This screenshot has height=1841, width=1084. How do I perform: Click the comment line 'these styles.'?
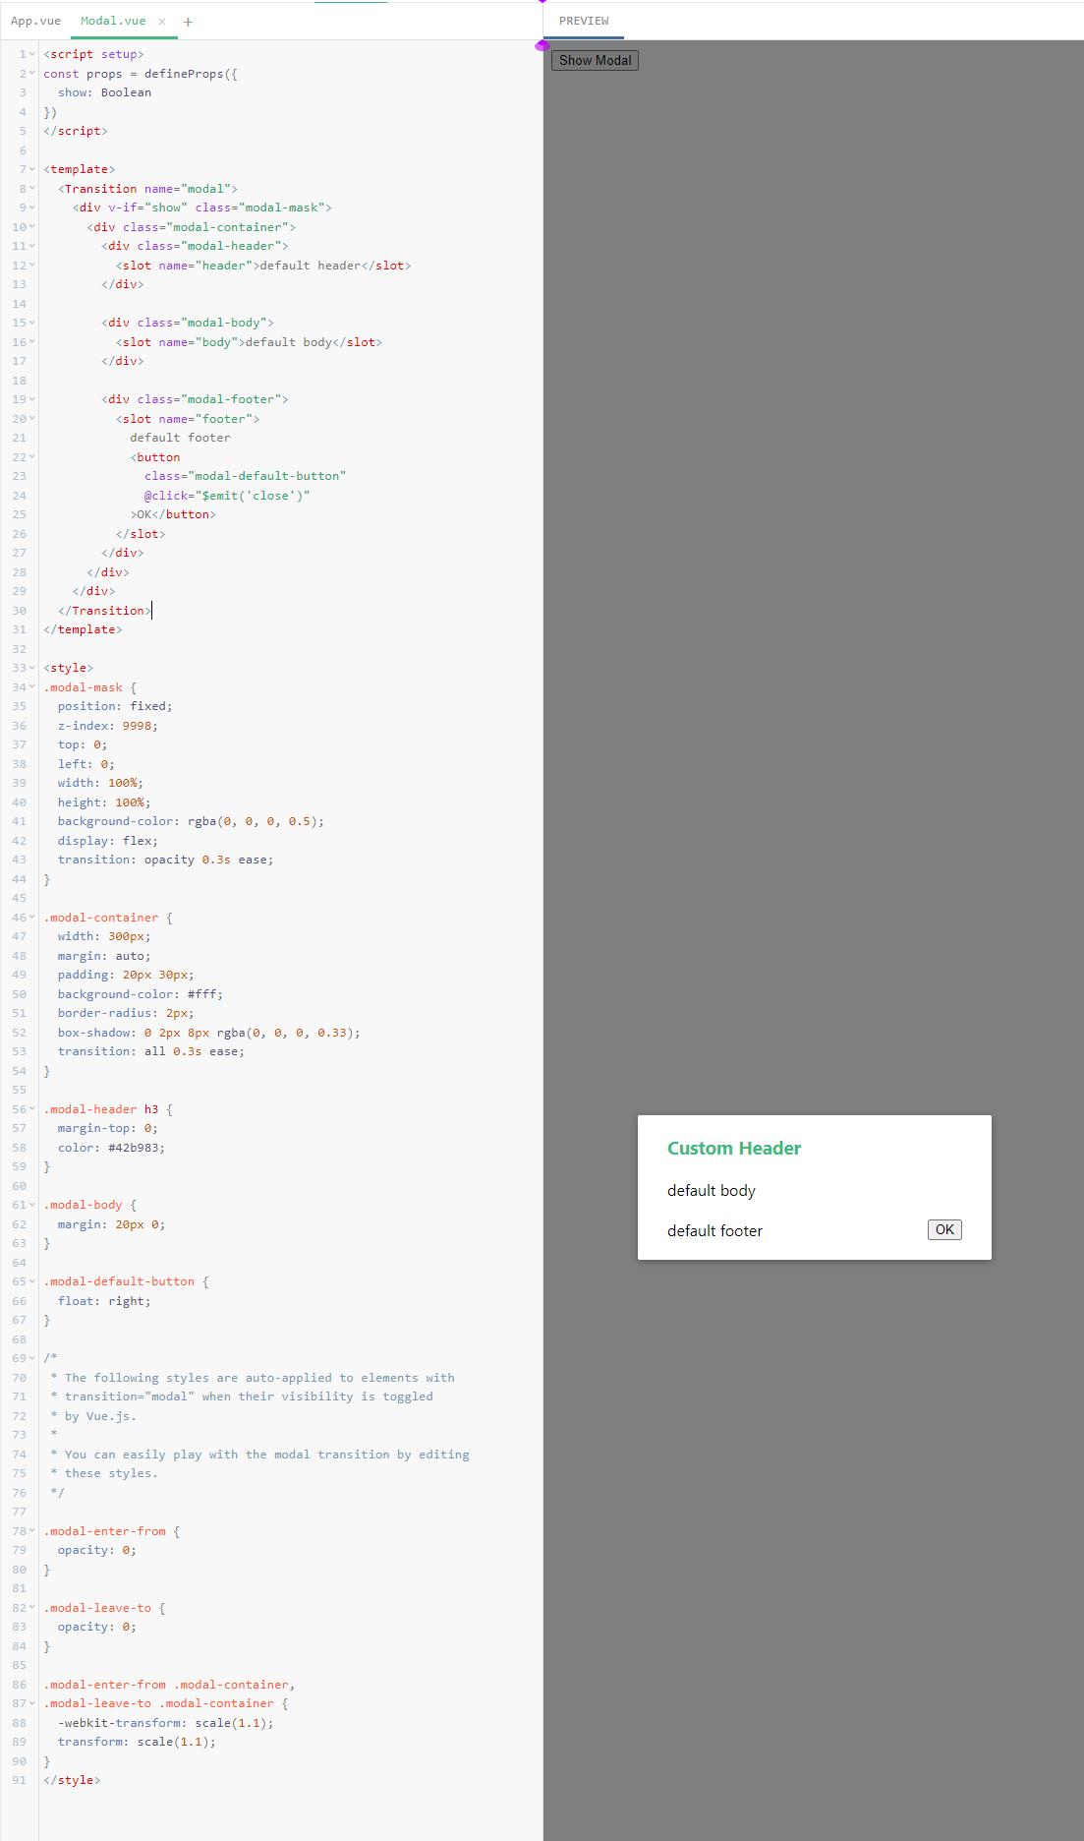click(x=104, y=1473)
